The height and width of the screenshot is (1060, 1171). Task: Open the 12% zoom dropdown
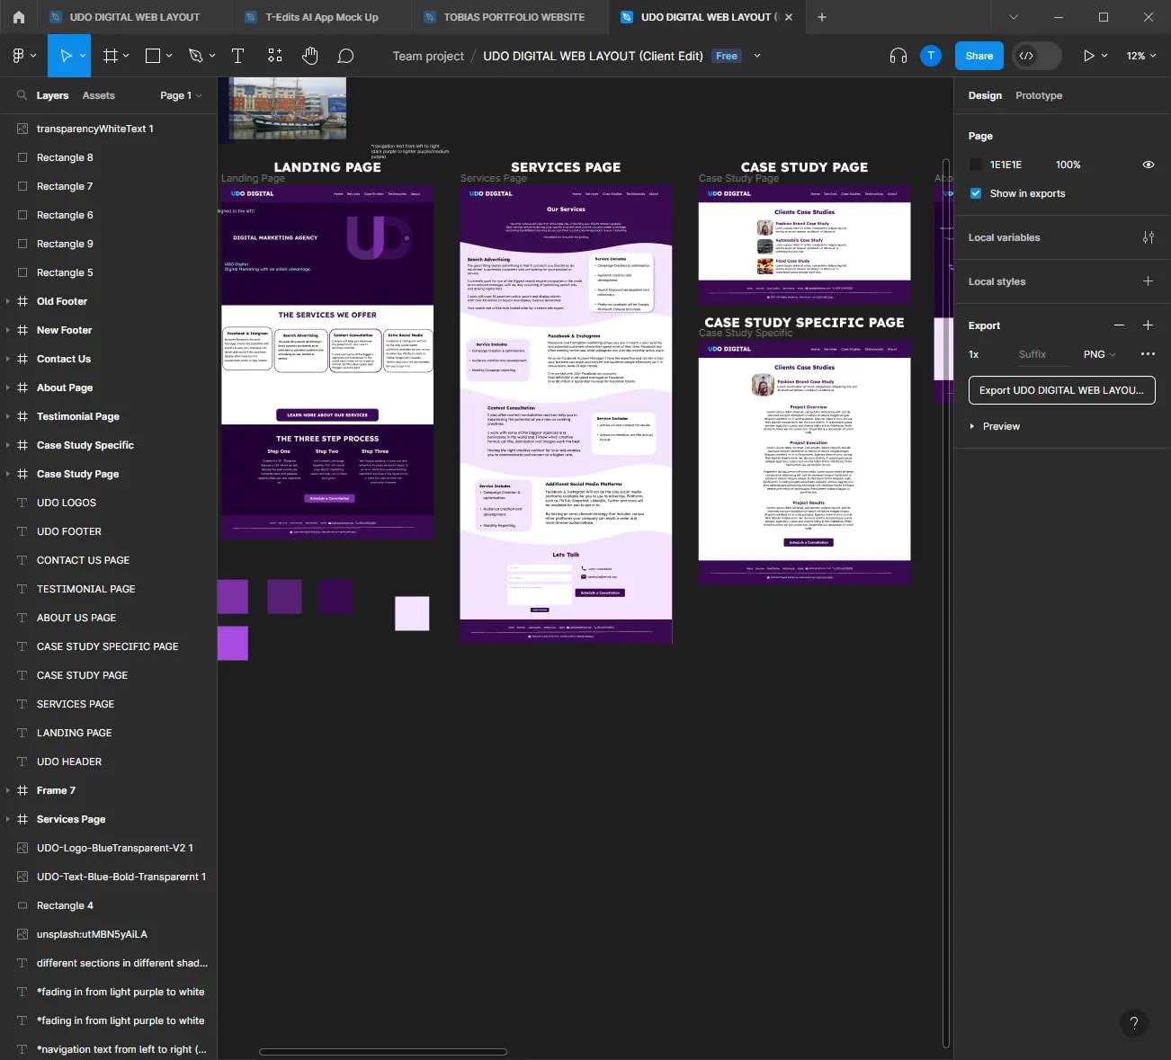[x=1141, y=56]
